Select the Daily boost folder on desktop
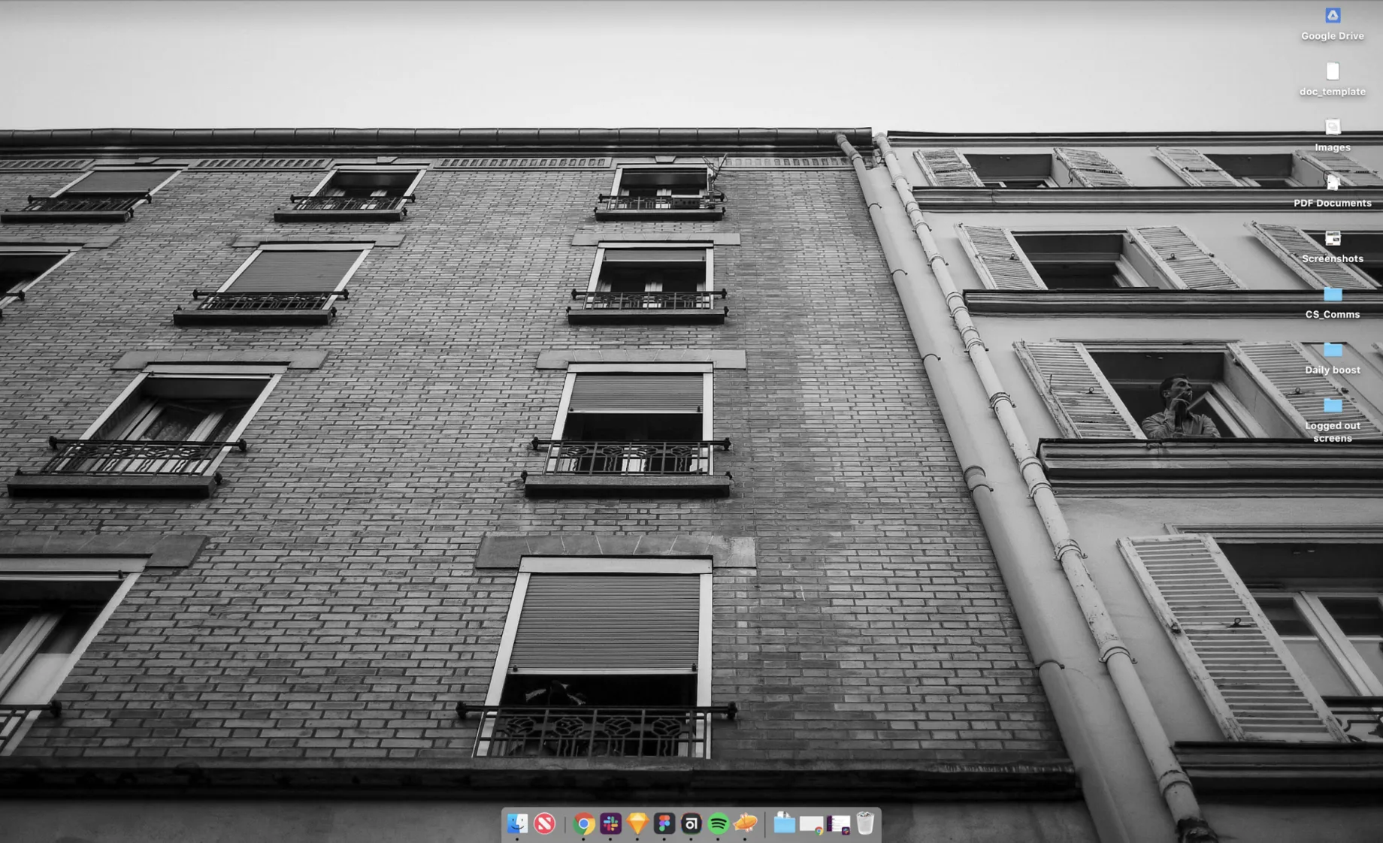The height and width of the screenshot is (843, 1383). [x=1333, y=349]
